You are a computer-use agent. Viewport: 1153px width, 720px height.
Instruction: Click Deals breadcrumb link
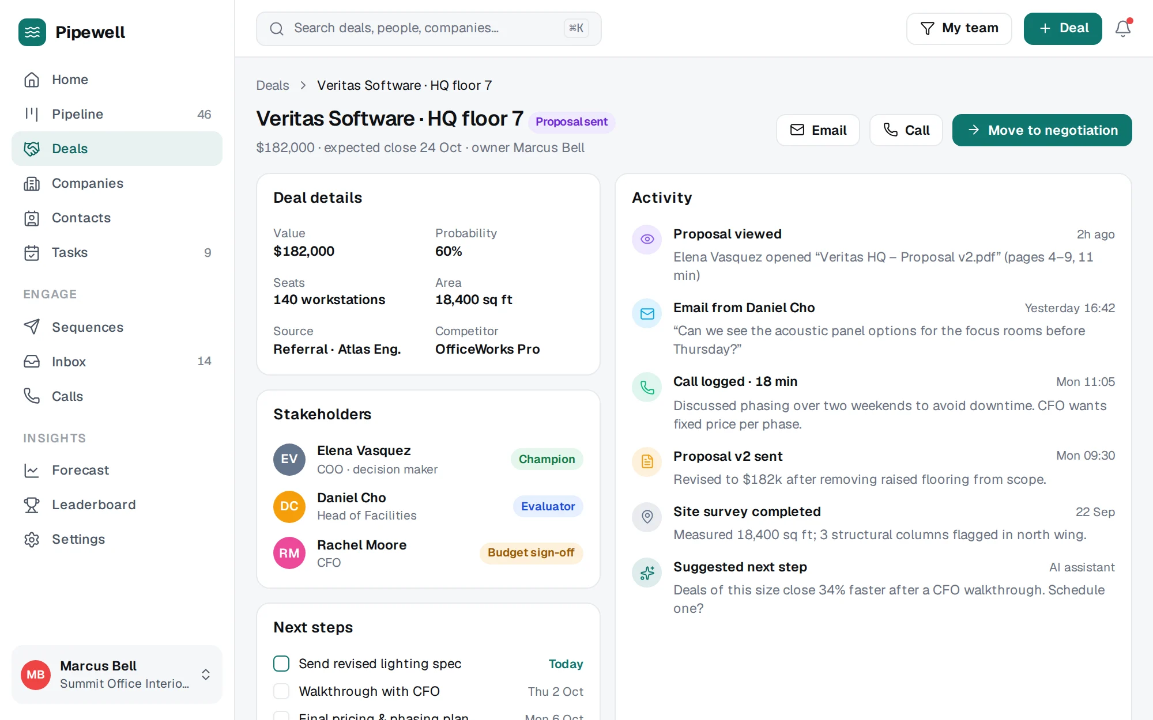click(x=273, y=85)
